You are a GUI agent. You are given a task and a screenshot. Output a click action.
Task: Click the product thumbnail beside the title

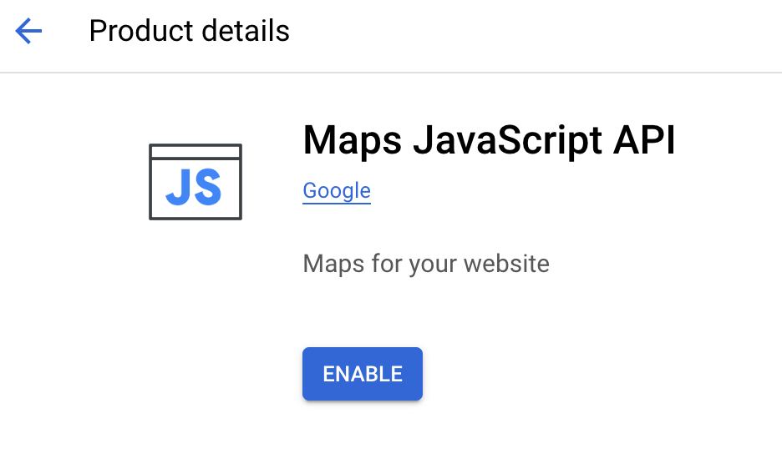tap(195, 182)
